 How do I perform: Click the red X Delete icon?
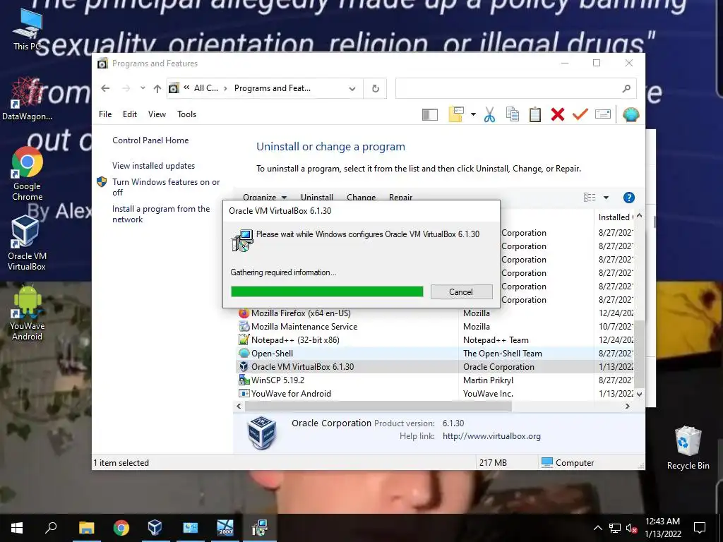click(558, 114)
